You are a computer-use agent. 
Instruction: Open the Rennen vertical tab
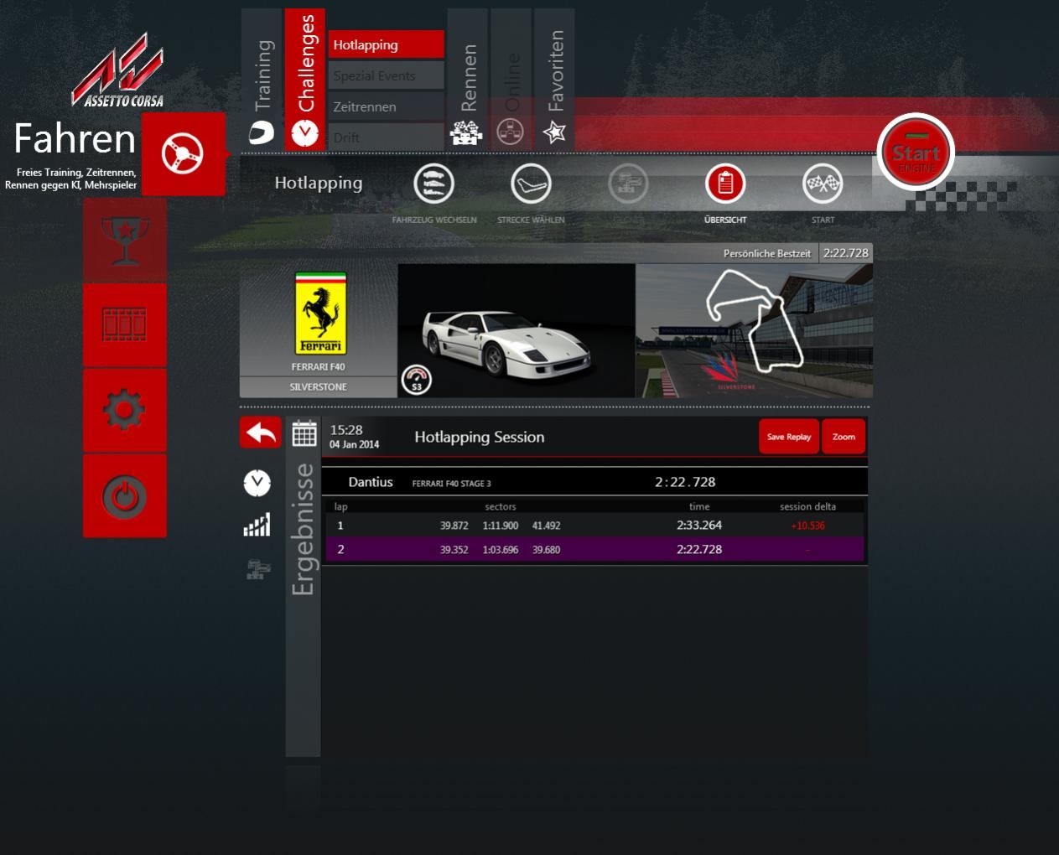pos(468,80)
